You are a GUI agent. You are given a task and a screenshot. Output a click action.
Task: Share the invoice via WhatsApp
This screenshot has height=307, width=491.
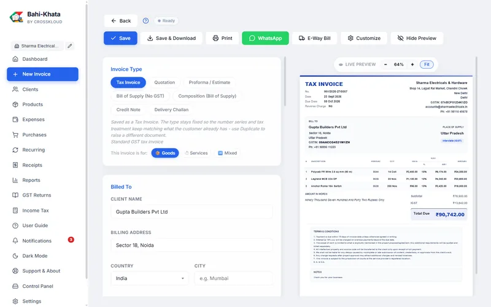[x=265, y=38]
